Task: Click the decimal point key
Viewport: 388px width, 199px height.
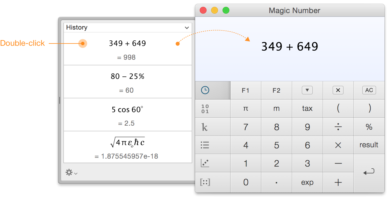Action: click(276, 182)
